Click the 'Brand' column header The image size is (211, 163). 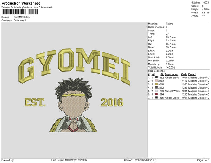point(192,74)
